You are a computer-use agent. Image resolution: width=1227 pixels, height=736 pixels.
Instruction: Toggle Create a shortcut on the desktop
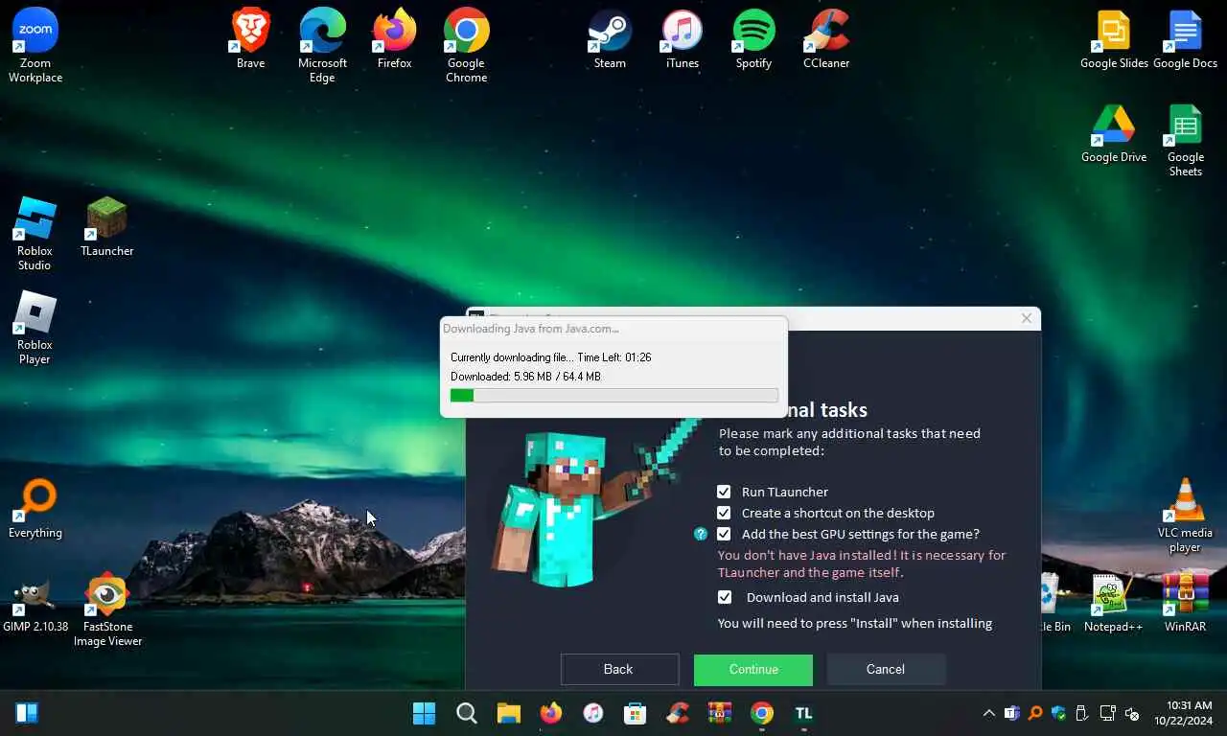[724, 513]
